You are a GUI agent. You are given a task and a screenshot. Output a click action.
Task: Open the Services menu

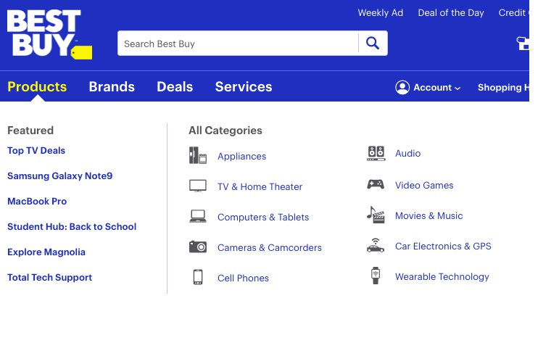244,87
